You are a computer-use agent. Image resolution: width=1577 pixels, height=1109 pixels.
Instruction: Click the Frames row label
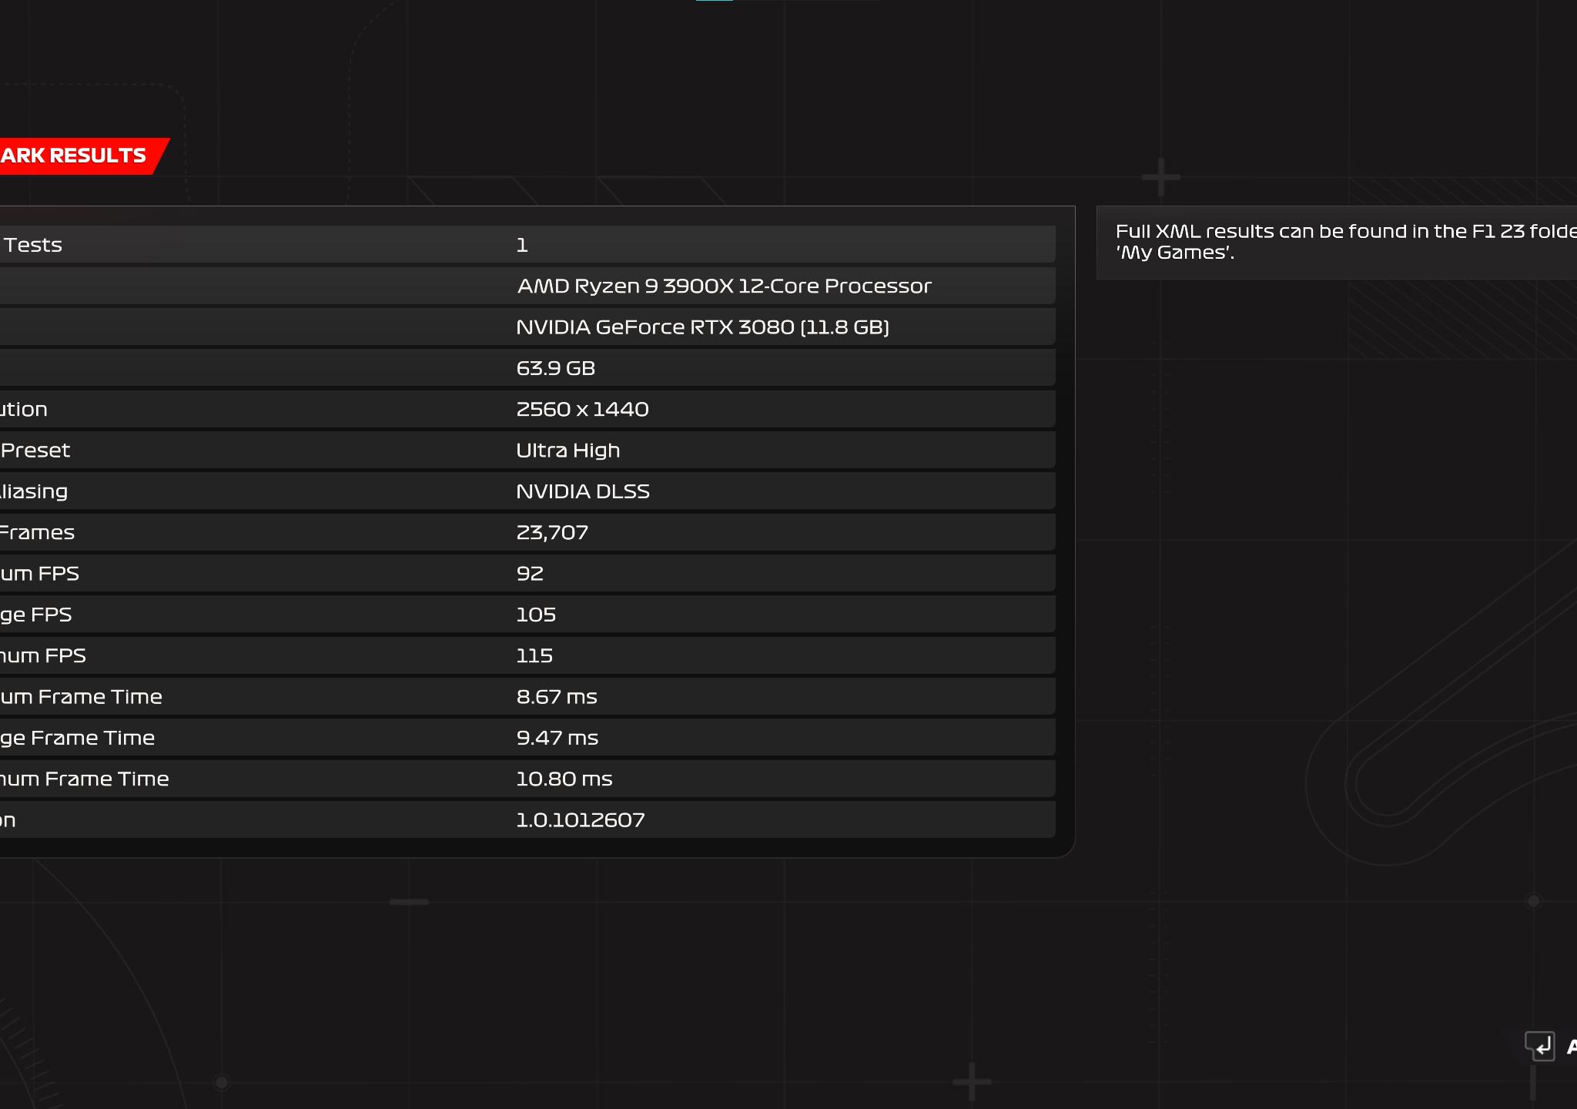coord(37,533)
